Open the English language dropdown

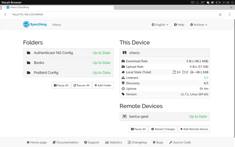tap(160, 25)
